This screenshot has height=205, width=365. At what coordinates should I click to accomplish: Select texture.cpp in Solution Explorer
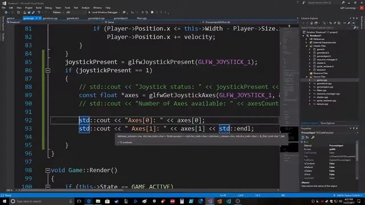[x=322, y=104]
